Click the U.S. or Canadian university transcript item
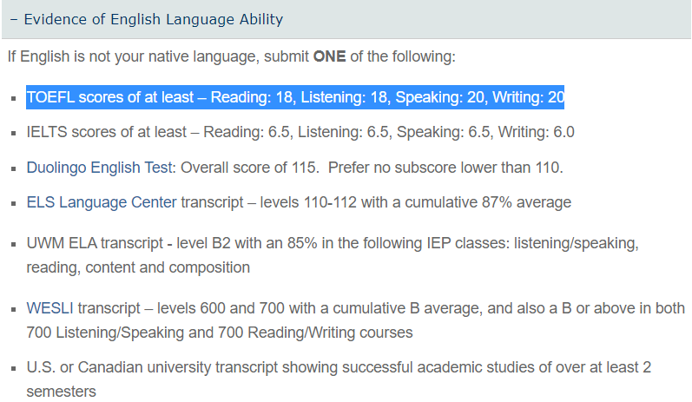The width and height of the screenshot is (692, 402). [339, 379]
